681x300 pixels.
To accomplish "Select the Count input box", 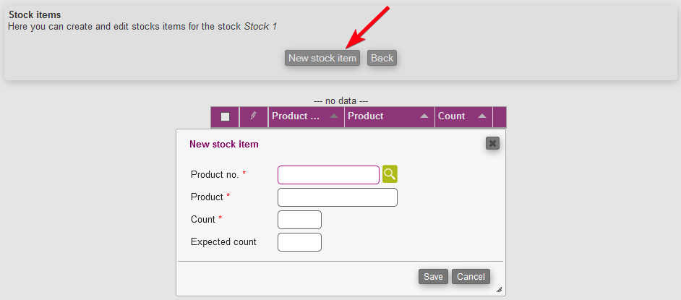I will 299,220.
